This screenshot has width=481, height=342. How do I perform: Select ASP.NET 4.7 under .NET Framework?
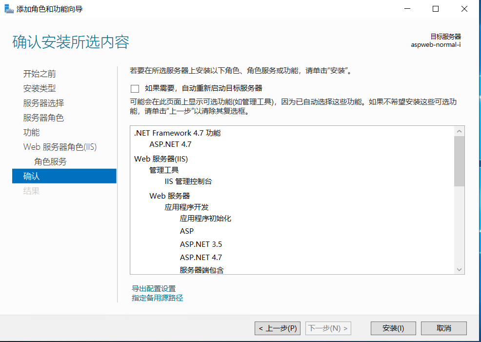[x=170, y=144]
